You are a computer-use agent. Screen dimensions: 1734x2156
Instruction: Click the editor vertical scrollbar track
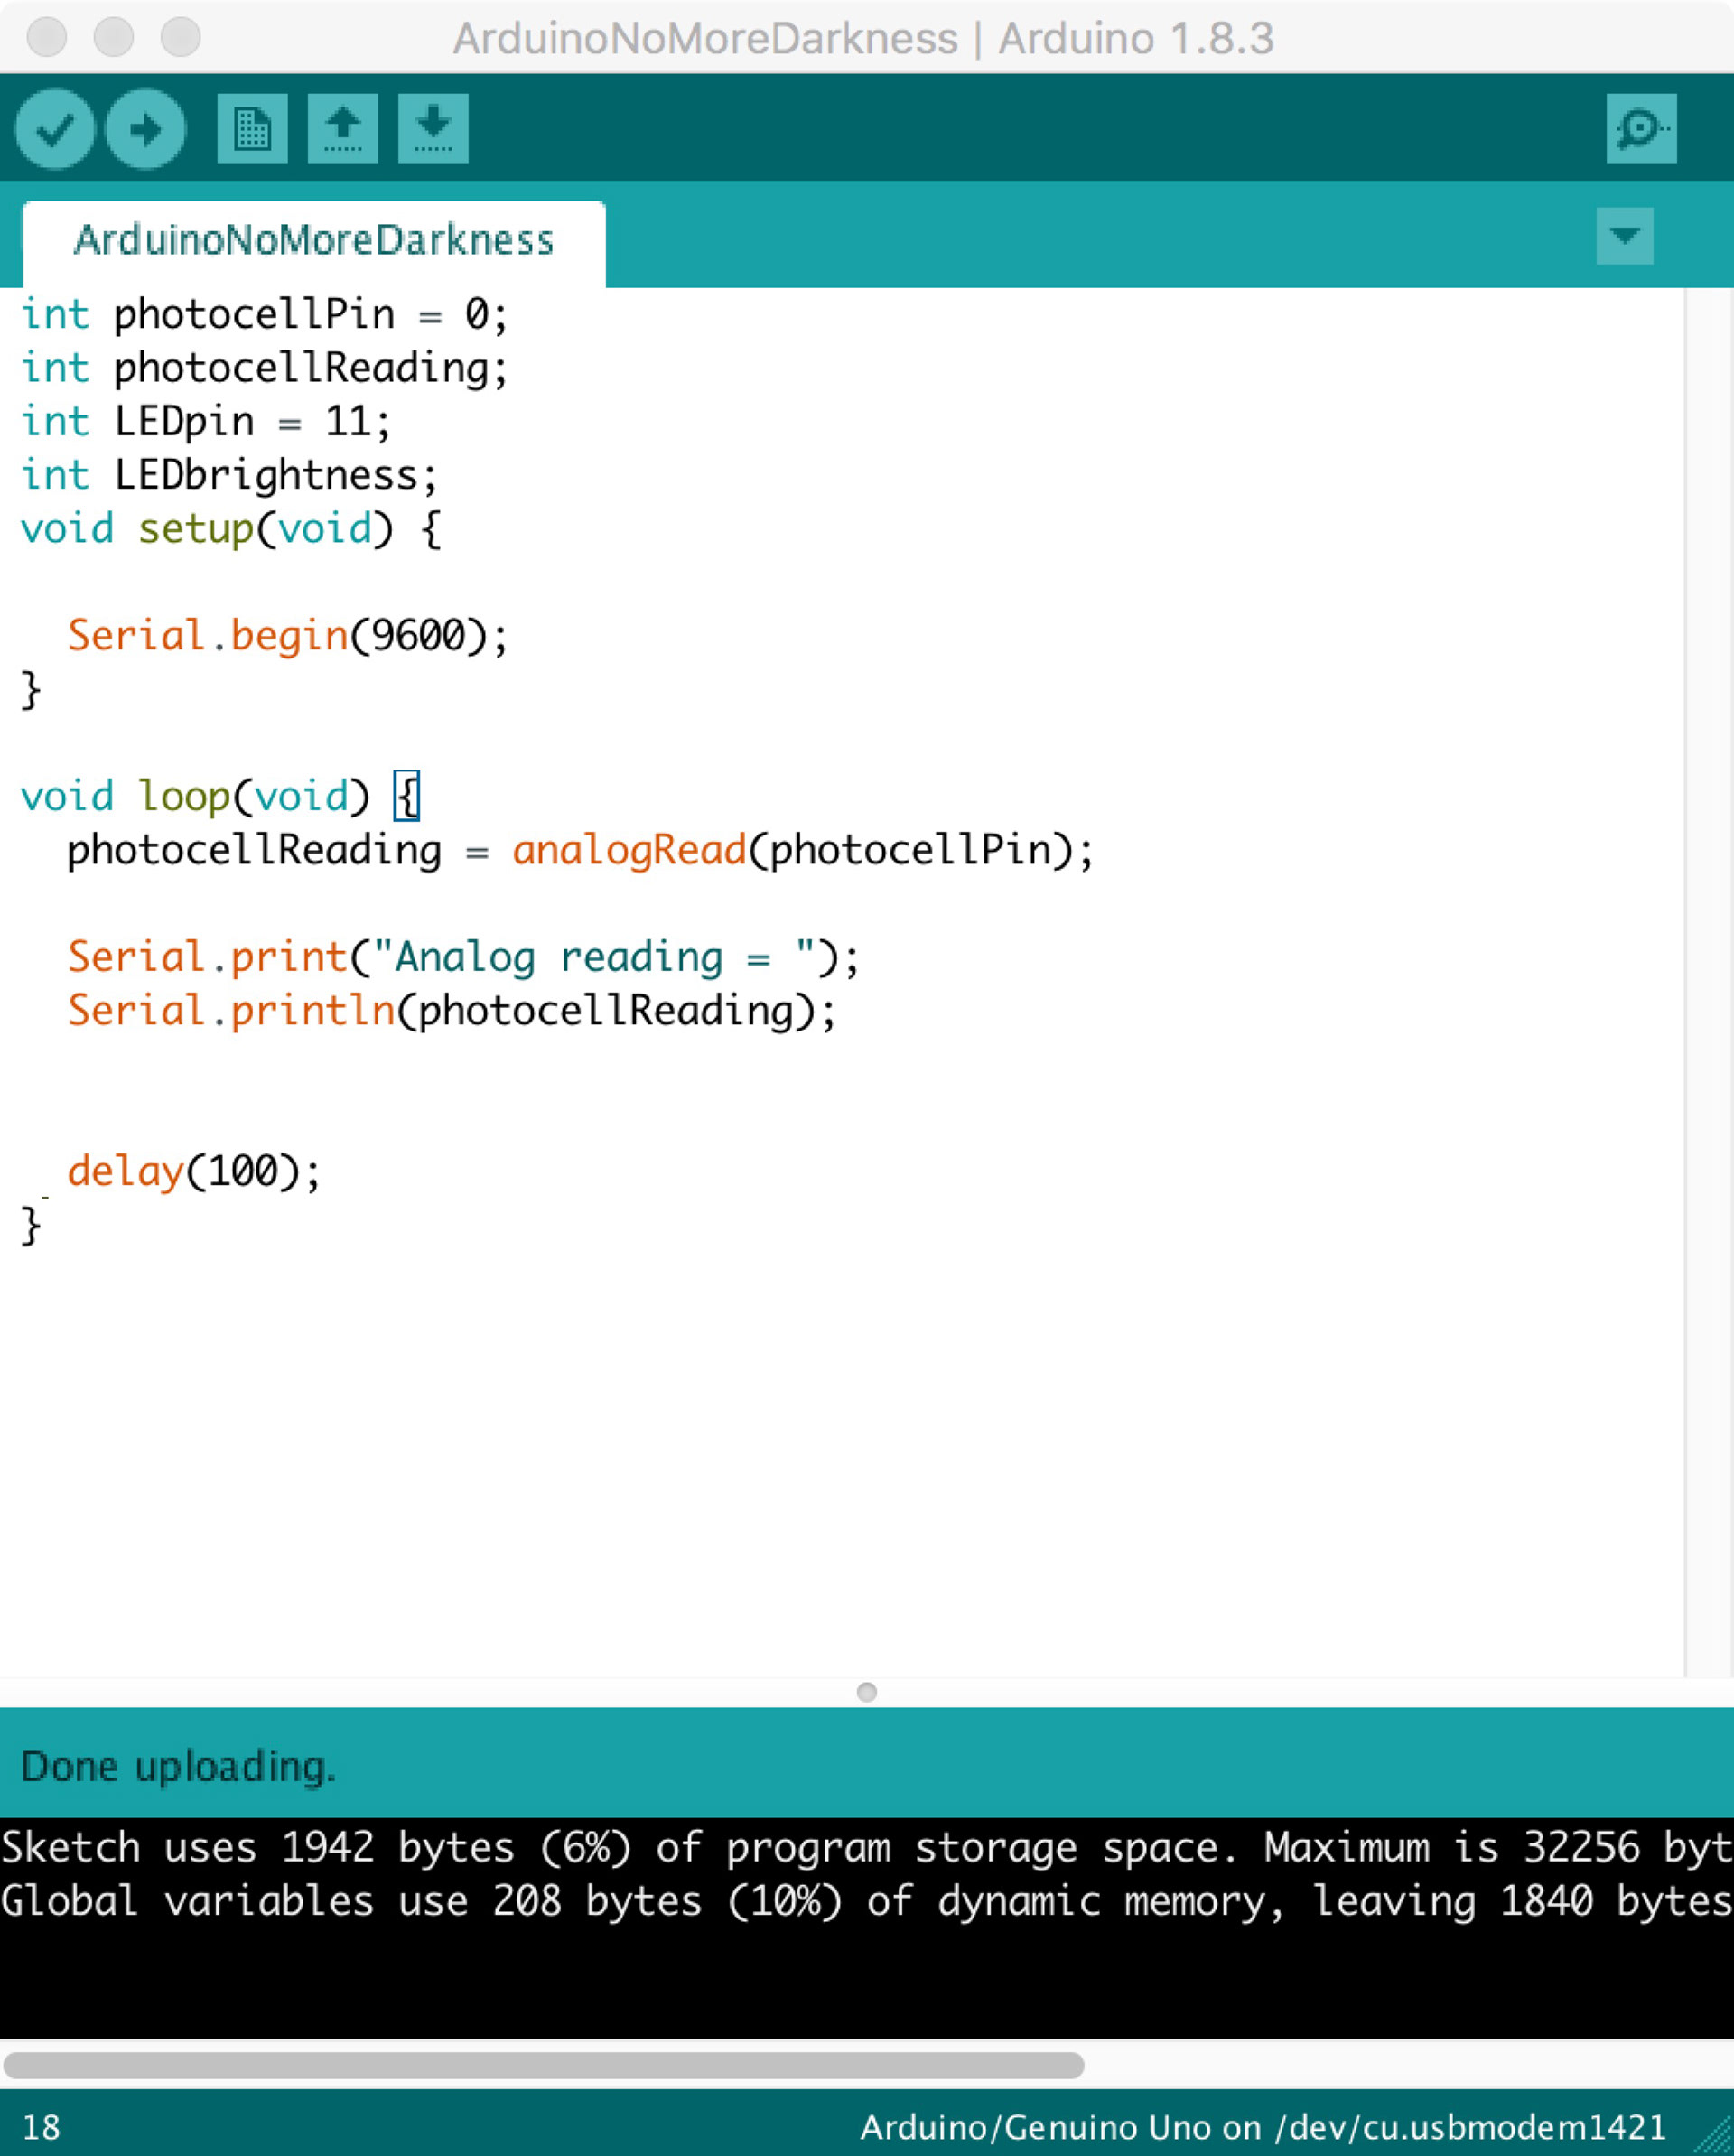[1709, 982]
